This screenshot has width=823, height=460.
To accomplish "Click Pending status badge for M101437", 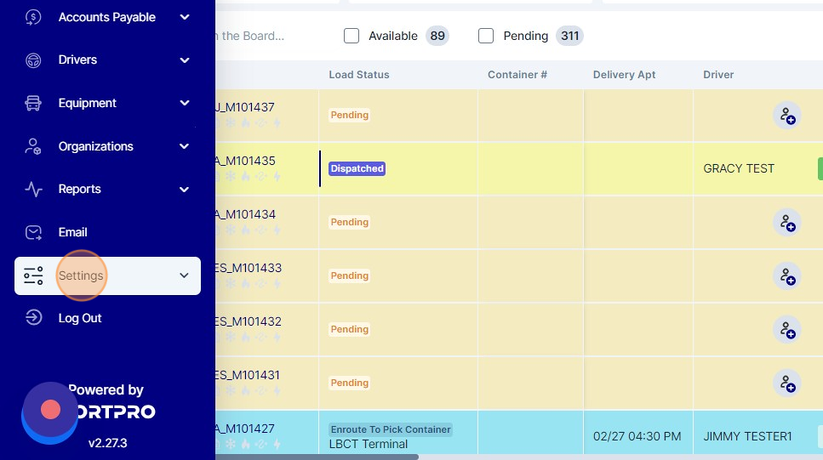I will click(x=350, y=115).
